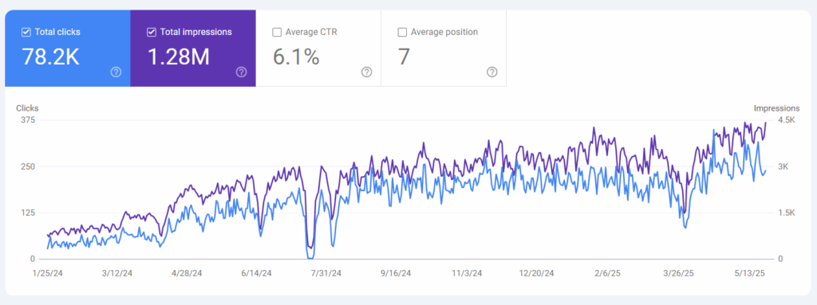Click the 5/13/25 date label
The image size is (817, 305).
752,272
